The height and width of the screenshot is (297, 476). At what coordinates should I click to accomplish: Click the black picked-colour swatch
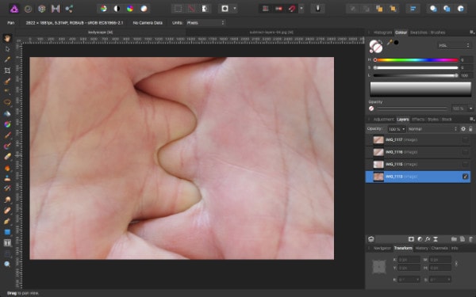coord(397,43)
